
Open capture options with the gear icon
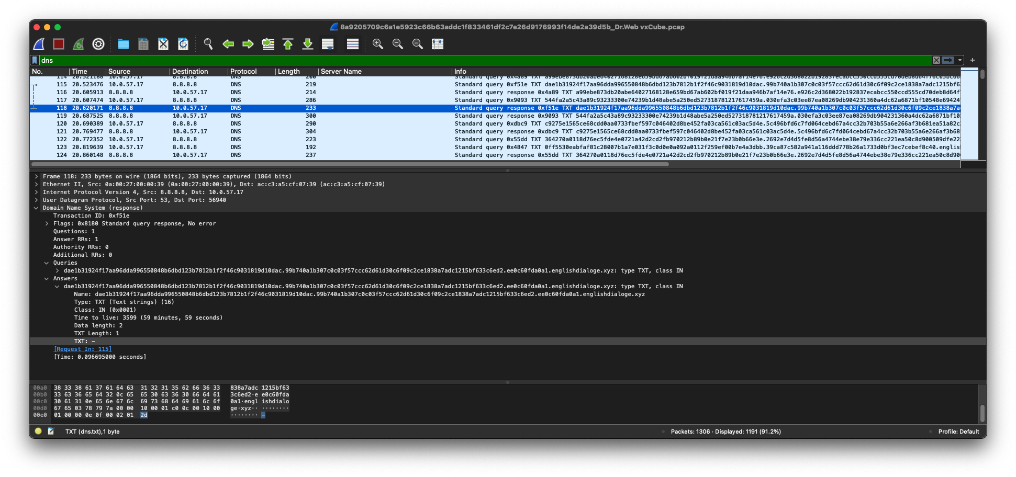tap(98, 44)
